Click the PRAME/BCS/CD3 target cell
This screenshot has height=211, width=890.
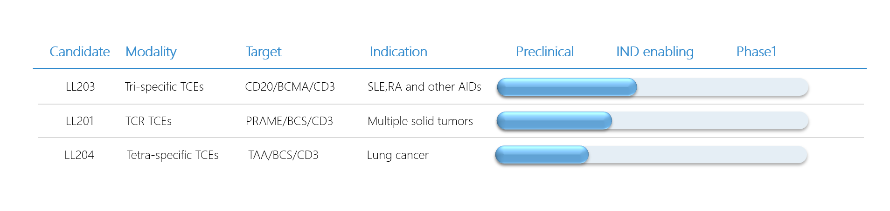coord(289,121)
